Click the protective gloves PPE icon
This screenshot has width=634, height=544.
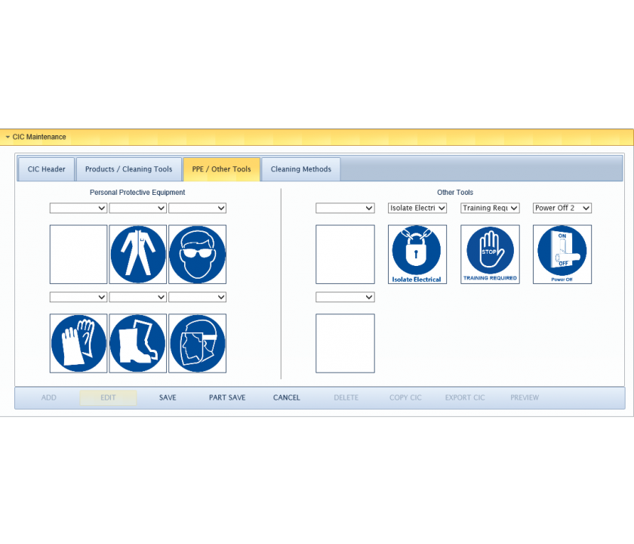[x=78, y=343]
